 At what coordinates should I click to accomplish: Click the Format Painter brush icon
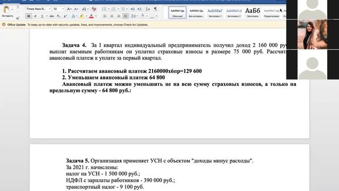tap(18, 18)
